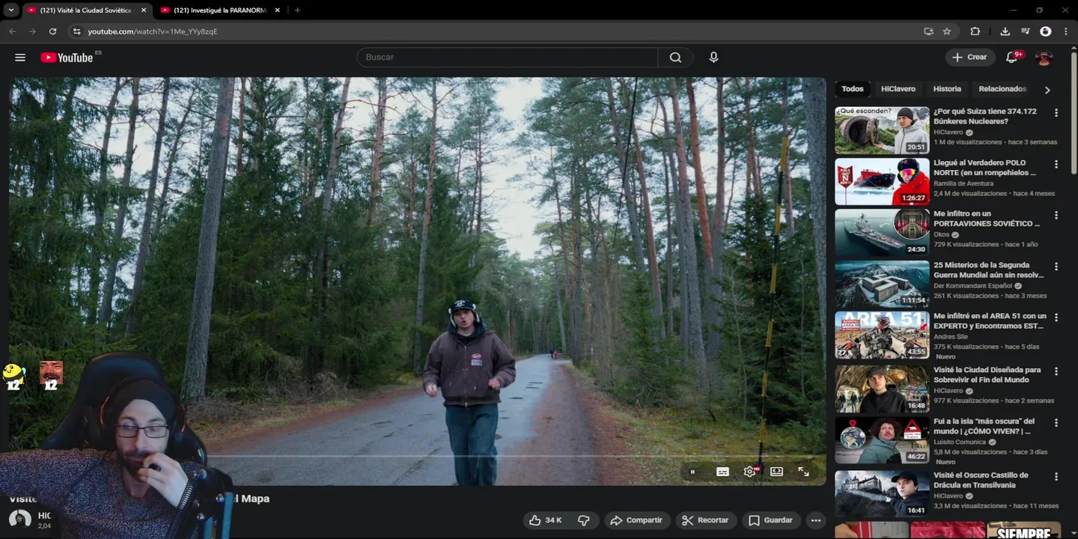The height and width of the screenshot is (539, 1078).
Task: Open player settings gear
Action: [749, 472]
